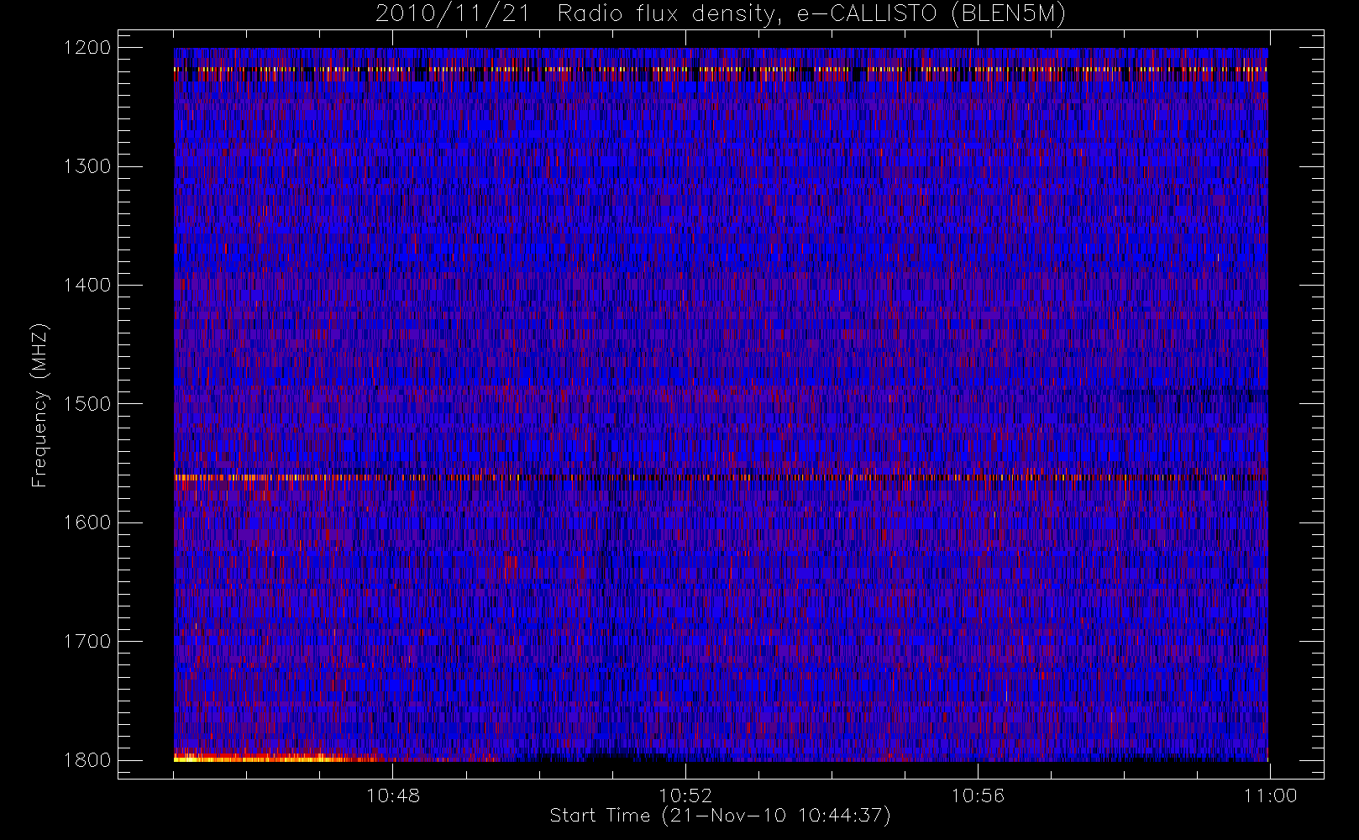1359x840 pixels.
Task: Select the '1600' frequency axis label
Action: 87,522
